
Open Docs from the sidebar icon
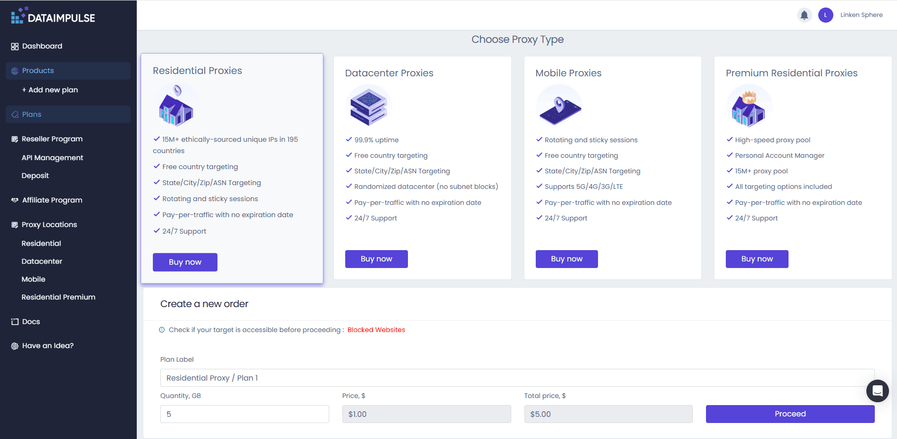(14, 321)
